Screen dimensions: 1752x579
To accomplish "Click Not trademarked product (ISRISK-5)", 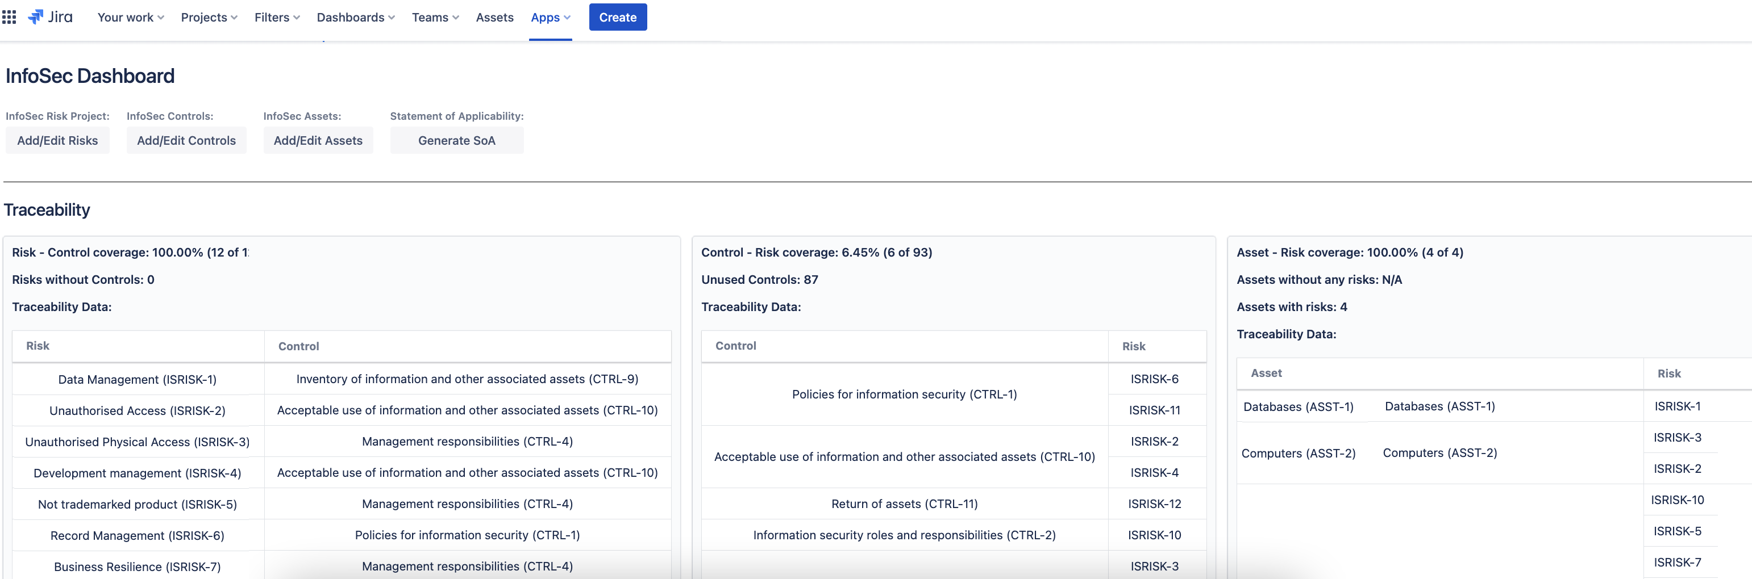I will 138,504.
